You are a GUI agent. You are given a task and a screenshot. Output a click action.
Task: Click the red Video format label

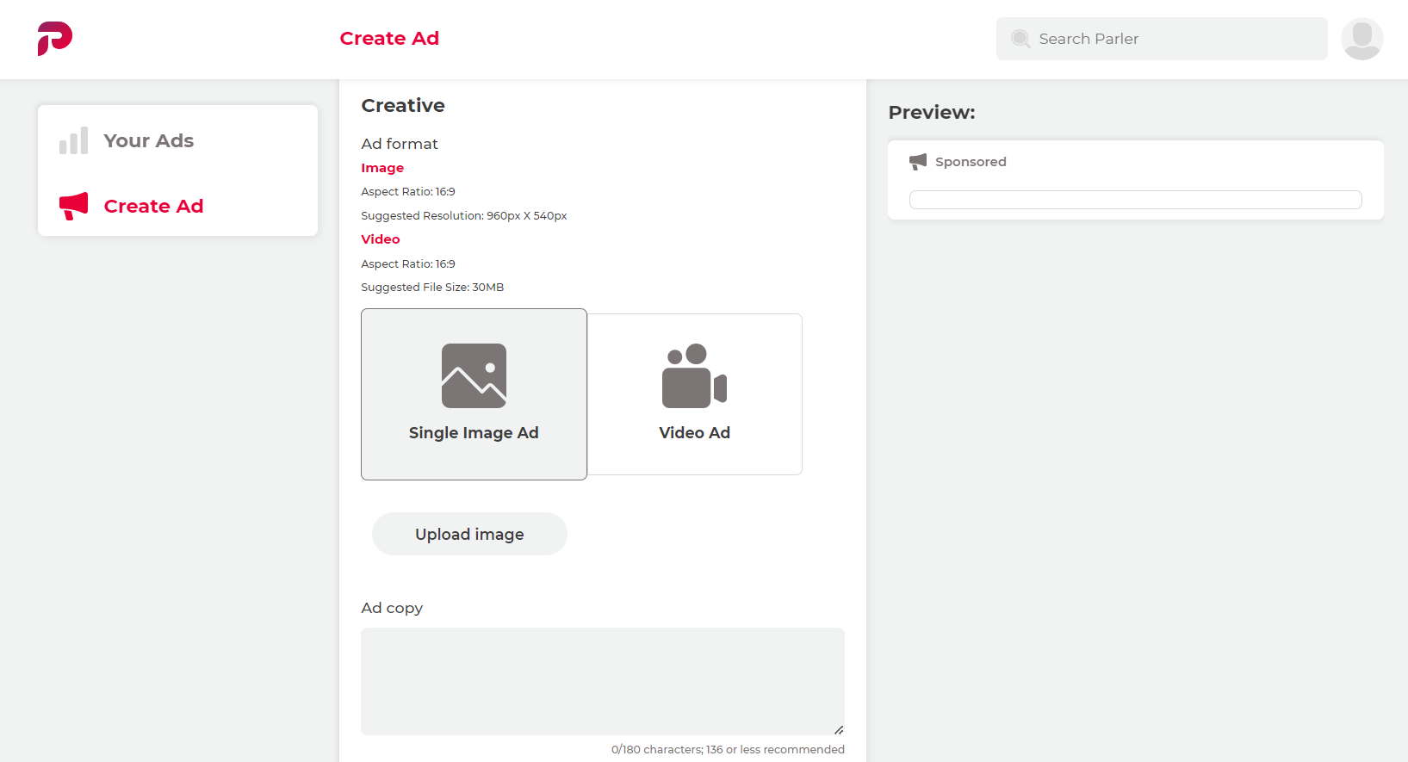[x=381, y=239]
